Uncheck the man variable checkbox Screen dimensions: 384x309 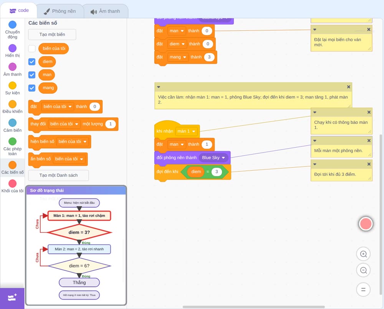pyautogui.click(x=32, y=75)
